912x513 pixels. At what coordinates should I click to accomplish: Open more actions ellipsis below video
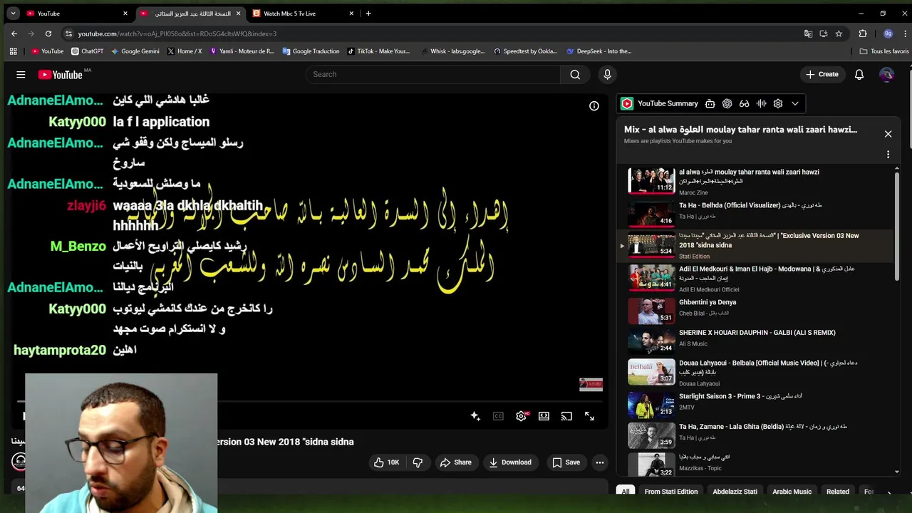click(600, 462)
